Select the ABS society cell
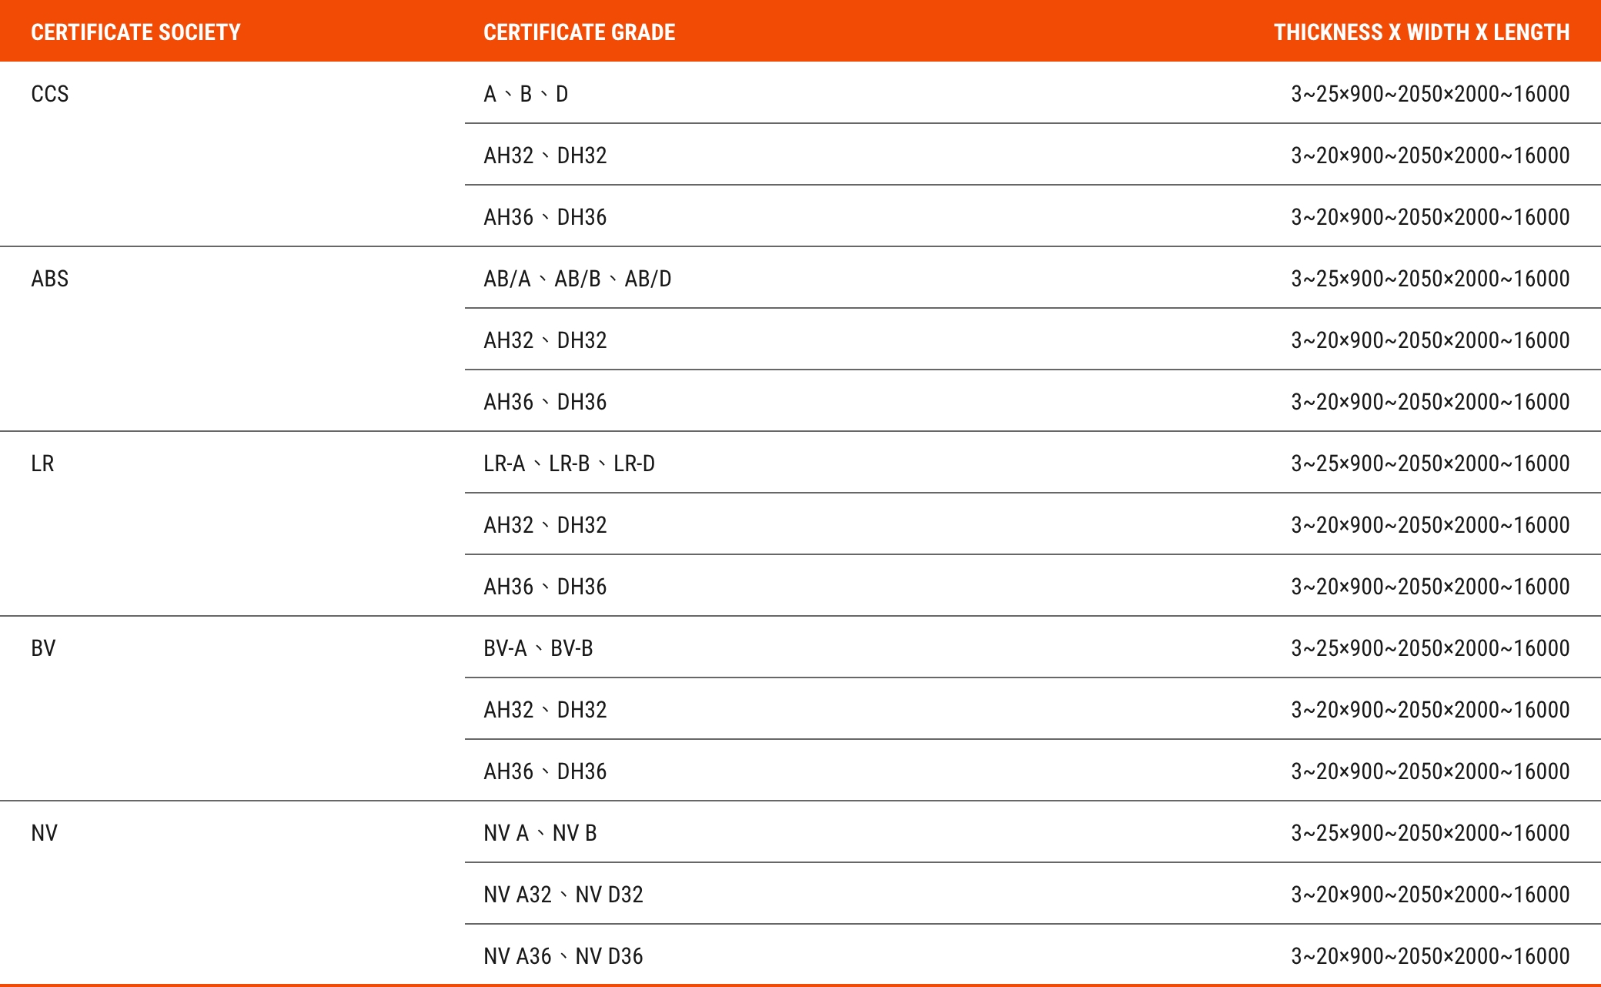 [x=50, y=279]
